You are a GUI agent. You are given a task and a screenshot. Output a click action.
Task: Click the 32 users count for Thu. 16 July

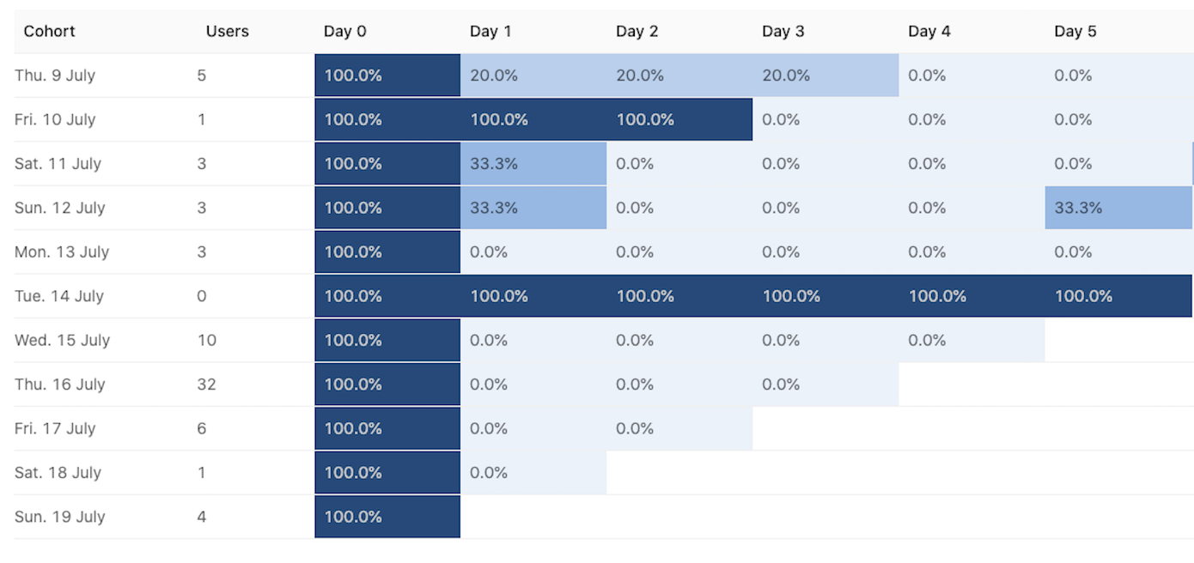pyautogui.click(x=206, y=384)
